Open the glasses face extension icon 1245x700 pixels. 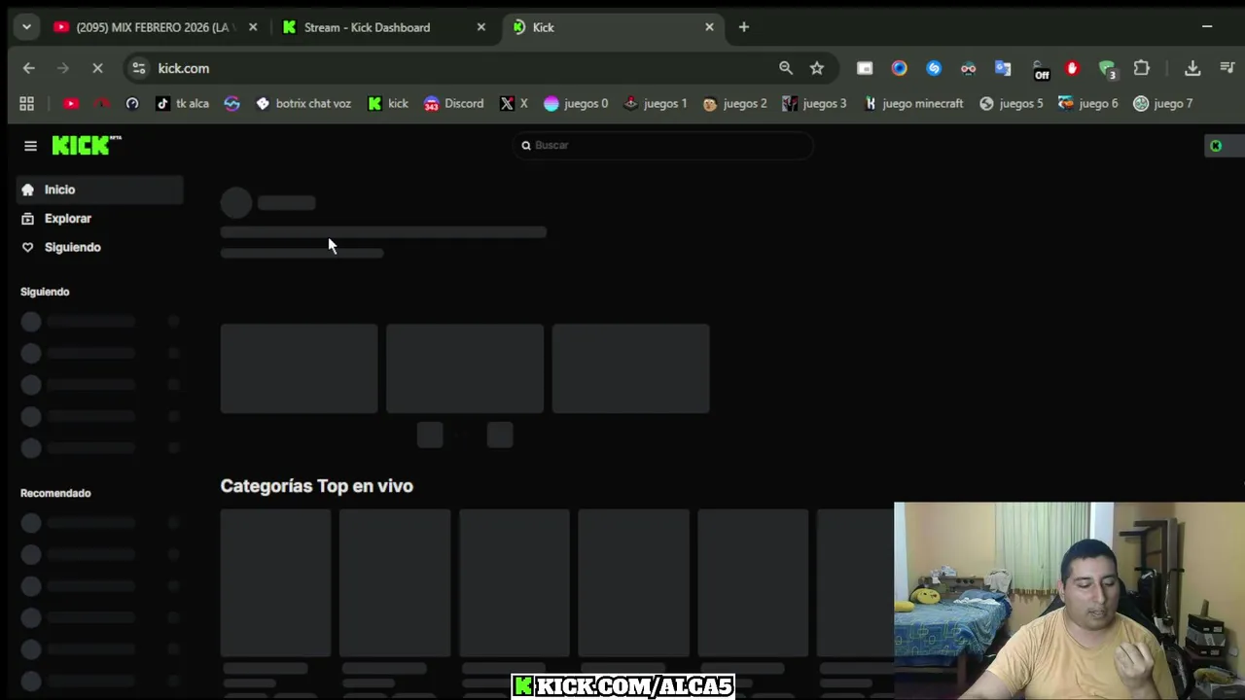[x=968, y=68]
